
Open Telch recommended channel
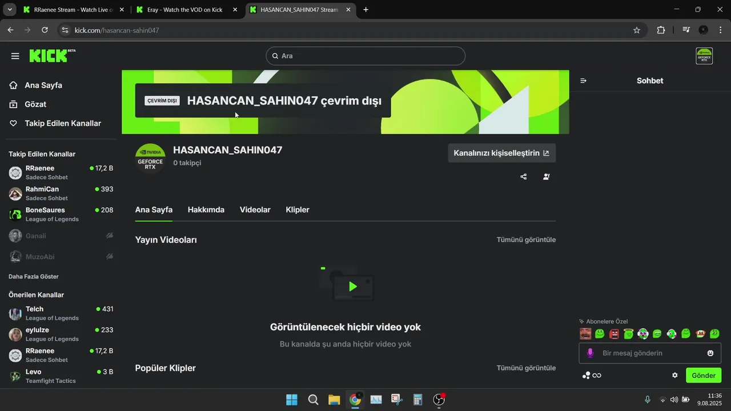(61, 313)
